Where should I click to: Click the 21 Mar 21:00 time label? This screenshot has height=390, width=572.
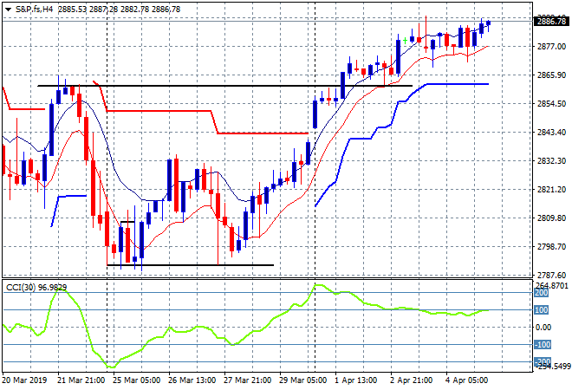point(81,380)
